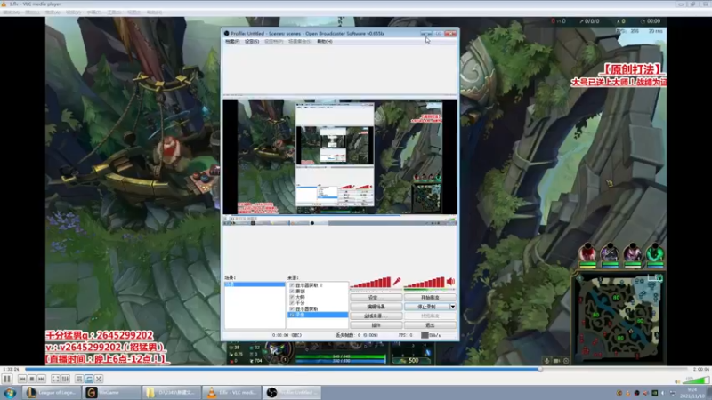The width and height of the screenshot is (712, 400).
Task: Toggle VLC fullscreen mode
Action: 55,379
